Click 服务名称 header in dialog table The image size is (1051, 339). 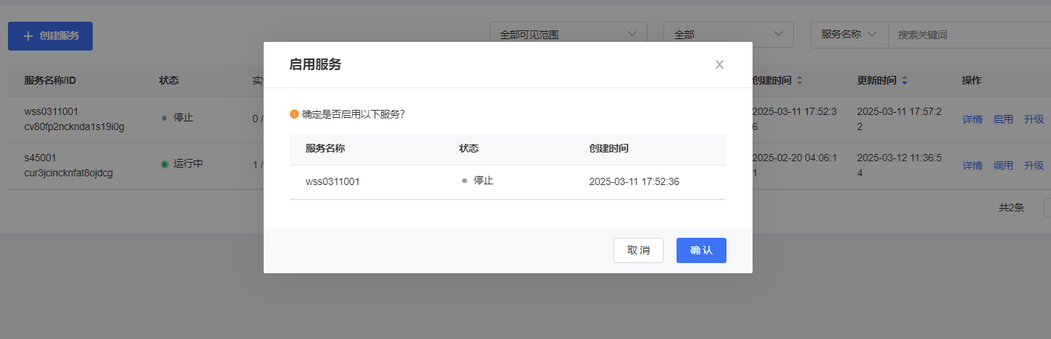[325, 148]
